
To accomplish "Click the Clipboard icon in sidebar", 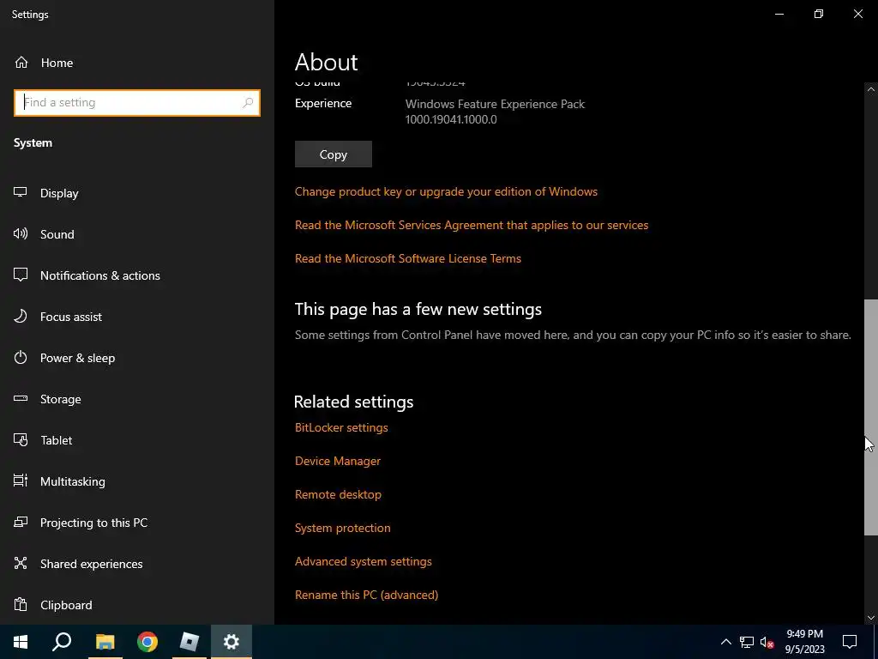I will pyautogui.click(x=21, y=605).
